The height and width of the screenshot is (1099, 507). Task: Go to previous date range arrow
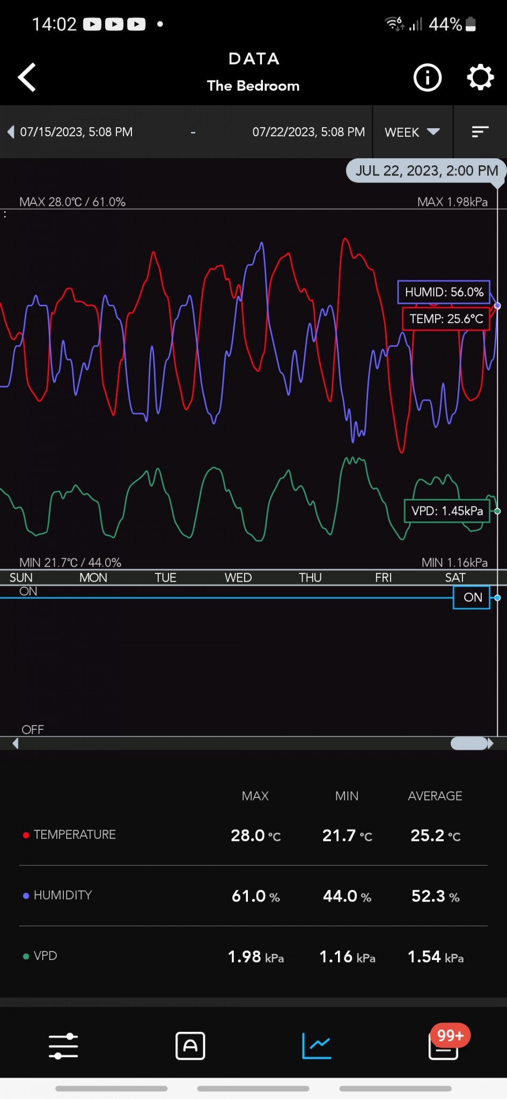click(11, 132)
